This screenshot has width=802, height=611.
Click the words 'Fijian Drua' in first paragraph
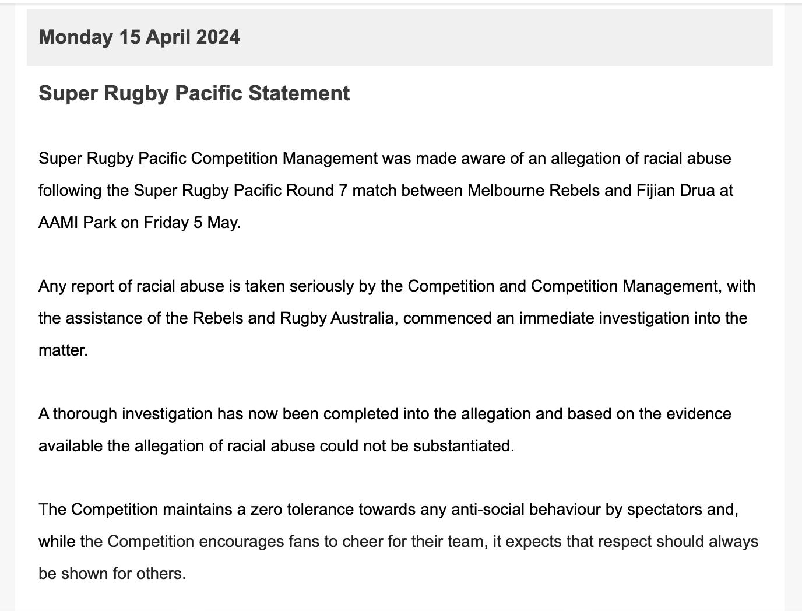click(x=671, y=191)
